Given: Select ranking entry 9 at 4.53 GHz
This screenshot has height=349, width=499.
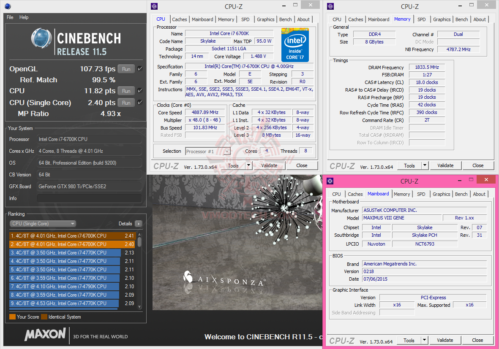Looking at the screenshot, I should [73, 303].
